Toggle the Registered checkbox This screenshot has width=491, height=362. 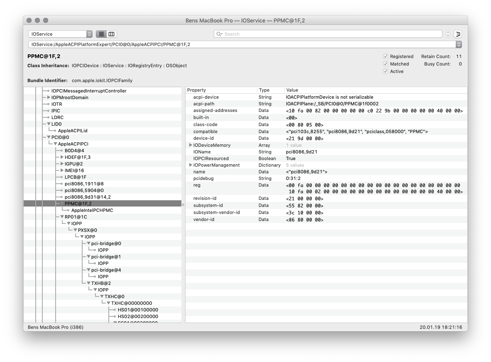tap(386, 56)
